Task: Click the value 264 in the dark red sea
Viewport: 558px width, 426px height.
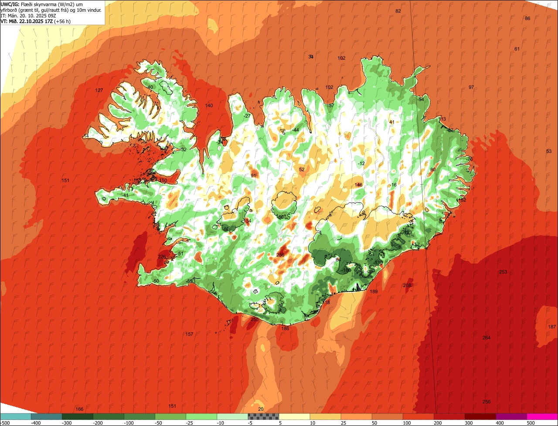Action: 487,338
